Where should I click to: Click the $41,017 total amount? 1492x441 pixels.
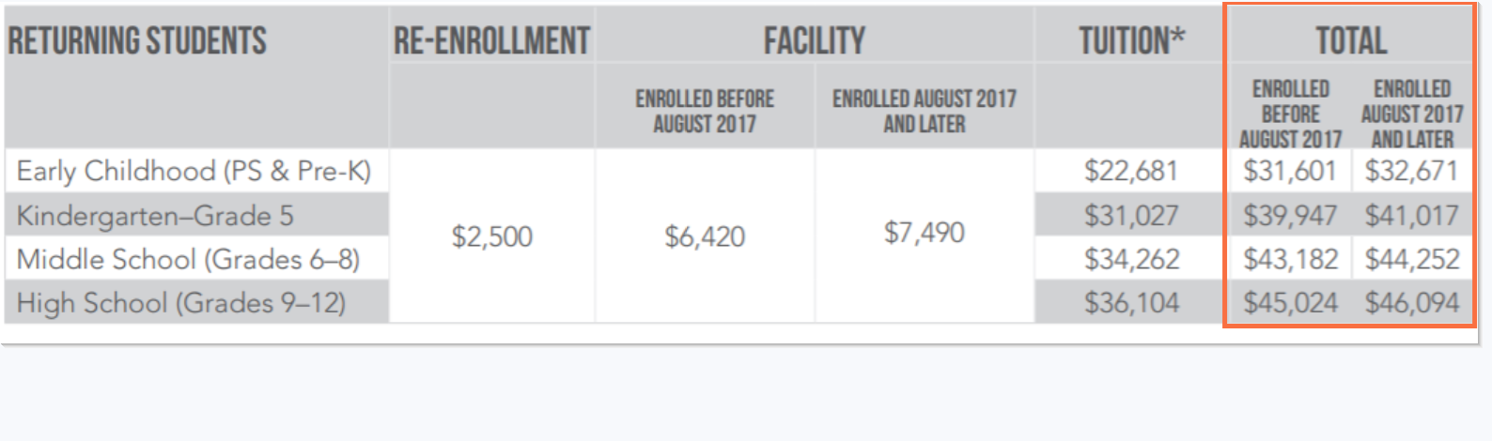[x=1411, y=216]
